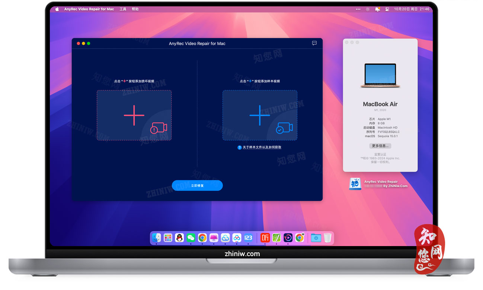This screenshot has height=290, width=483.
Task: Open the Chrome icon with badge in Dock
Action: coord(300,238)
